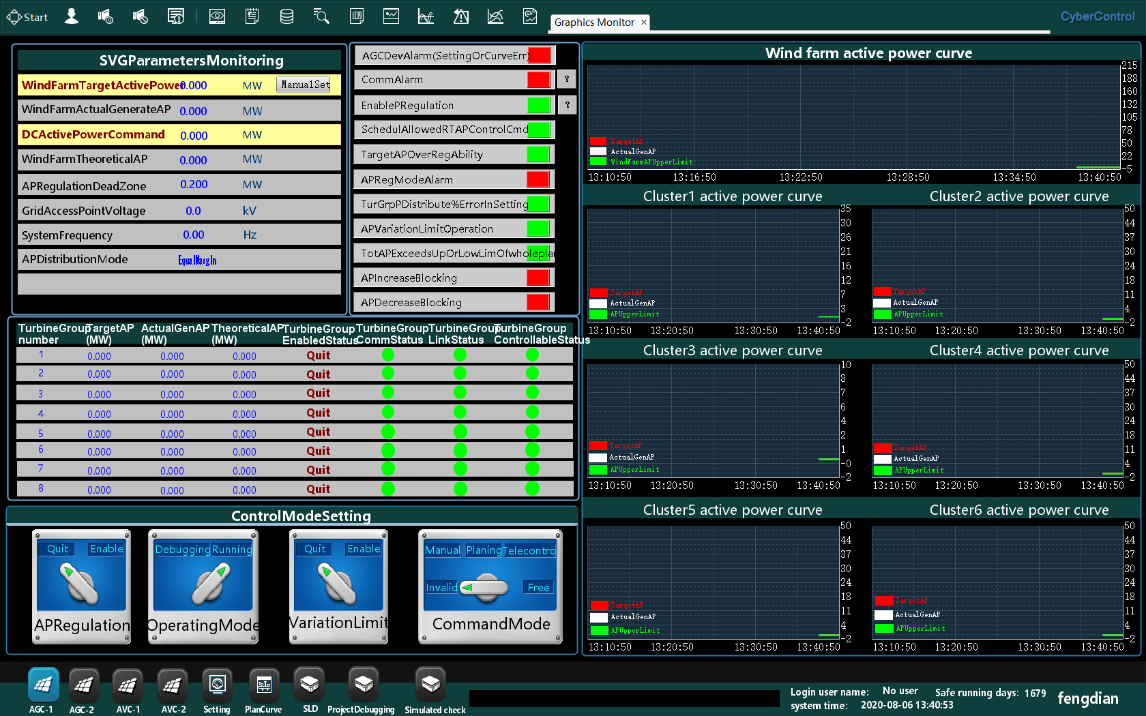This screenshot has height=716, width=1146.
Task: Open the Start menu
Action: pos(27,17)
